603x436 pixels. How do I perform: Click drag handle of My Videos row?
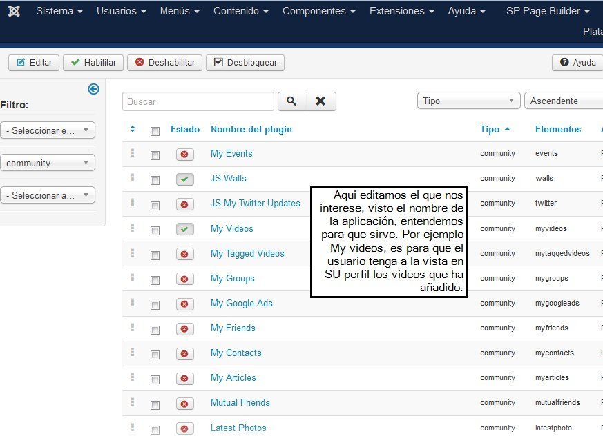point(133,228)
